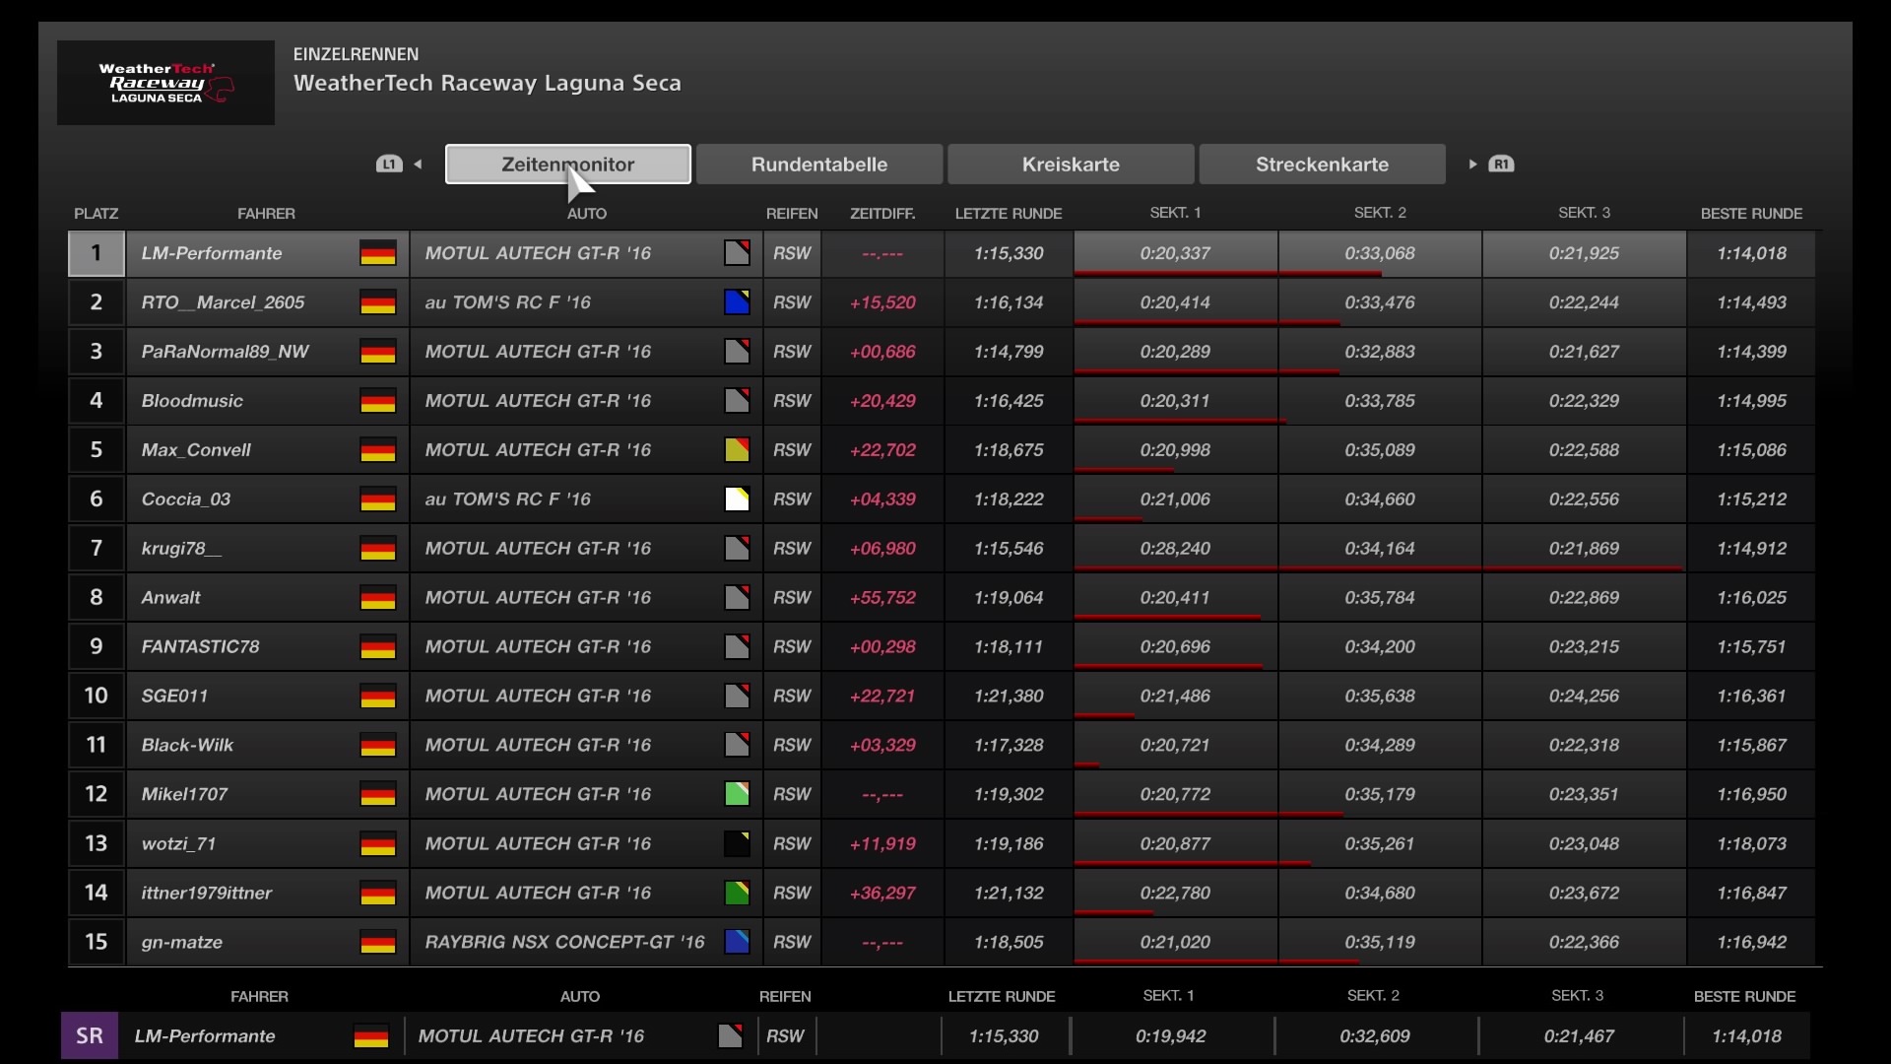The width and height of the screenshot is (1891, 1064).
Task: Switch to the Rundentabelle tab
Action: 818,165
